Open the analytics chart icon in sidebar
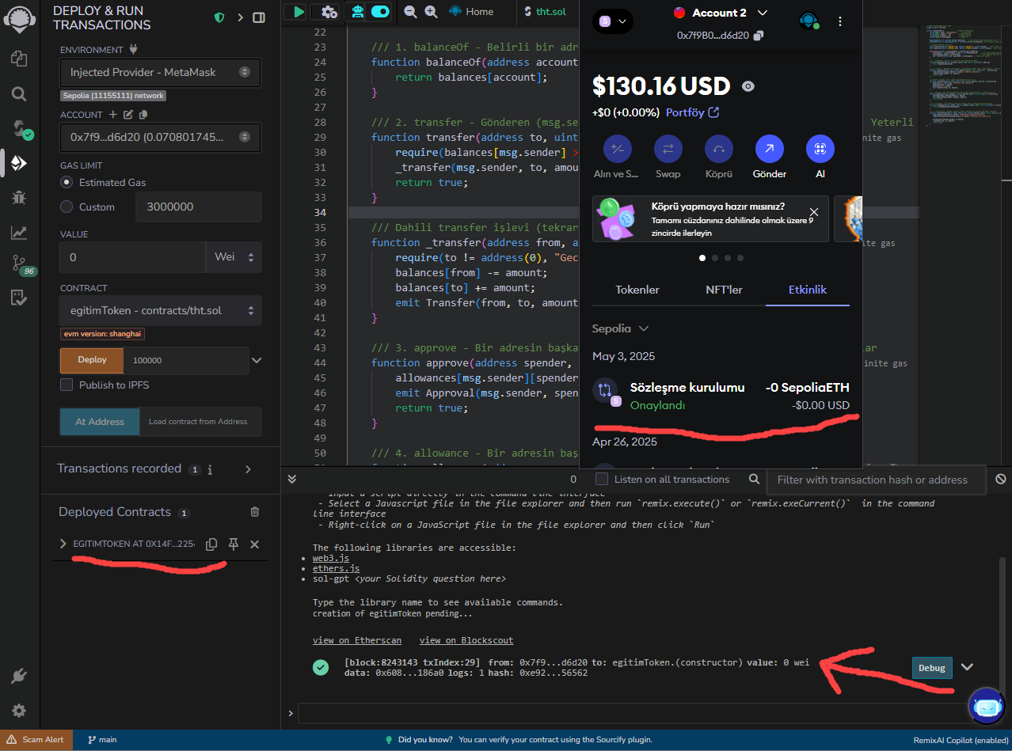This screenshot has width=1012, height=751. coord(19,233)
